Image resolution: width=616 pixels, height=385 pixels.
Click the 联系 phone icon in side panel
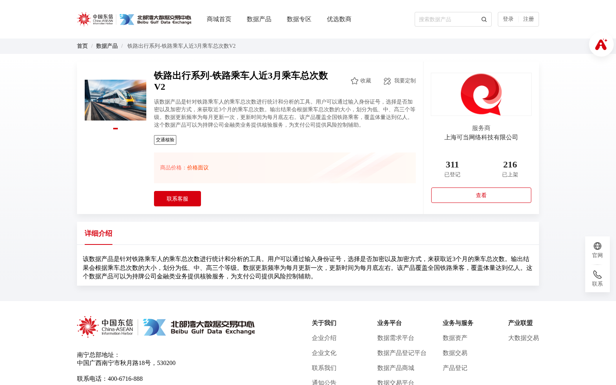(598, 275)
